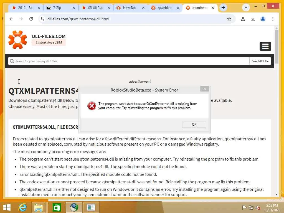Close the qtxmlpatt tab

coord(213,8)
